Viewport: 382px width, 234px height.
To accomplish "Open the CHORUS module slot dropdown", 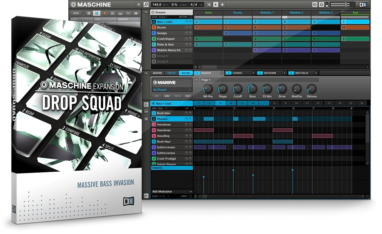I will [253, 73].
